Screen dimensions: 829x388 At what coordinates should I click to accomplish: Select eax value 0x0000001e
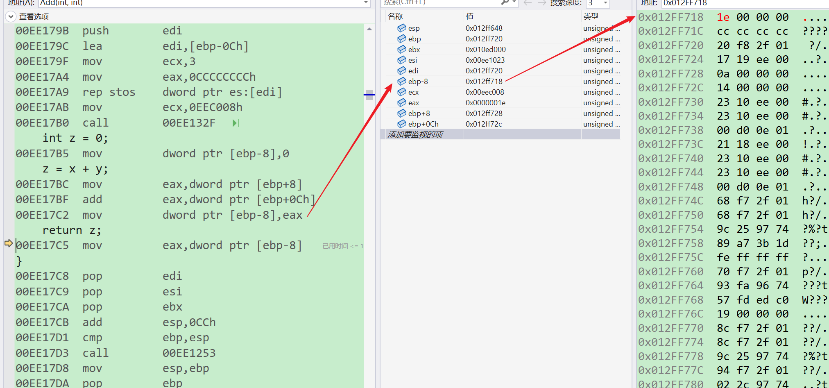tap(486, 103)
